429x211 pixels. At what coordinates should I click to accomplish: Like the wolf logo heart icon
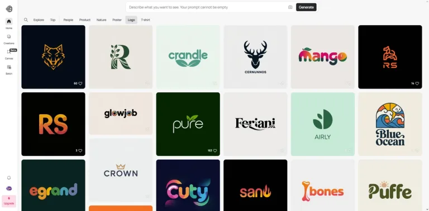(80, 84)
